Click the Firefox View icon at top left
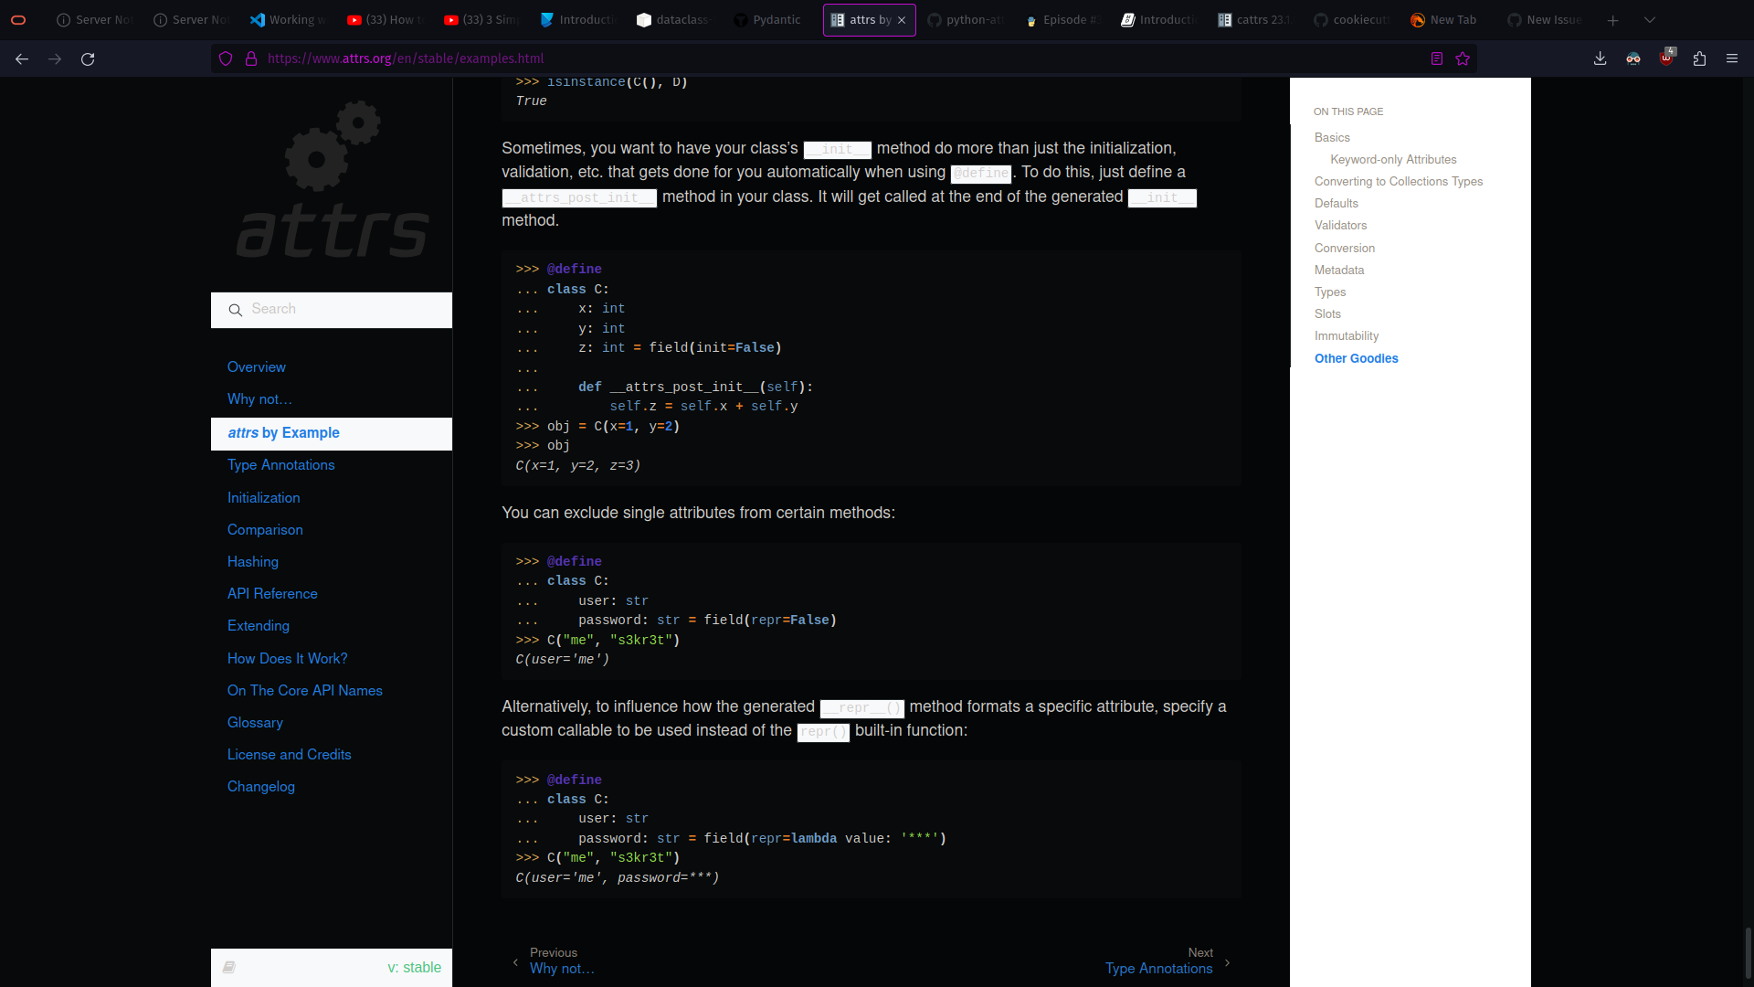This screenshot has height=987, width=1754. point(18,20)
